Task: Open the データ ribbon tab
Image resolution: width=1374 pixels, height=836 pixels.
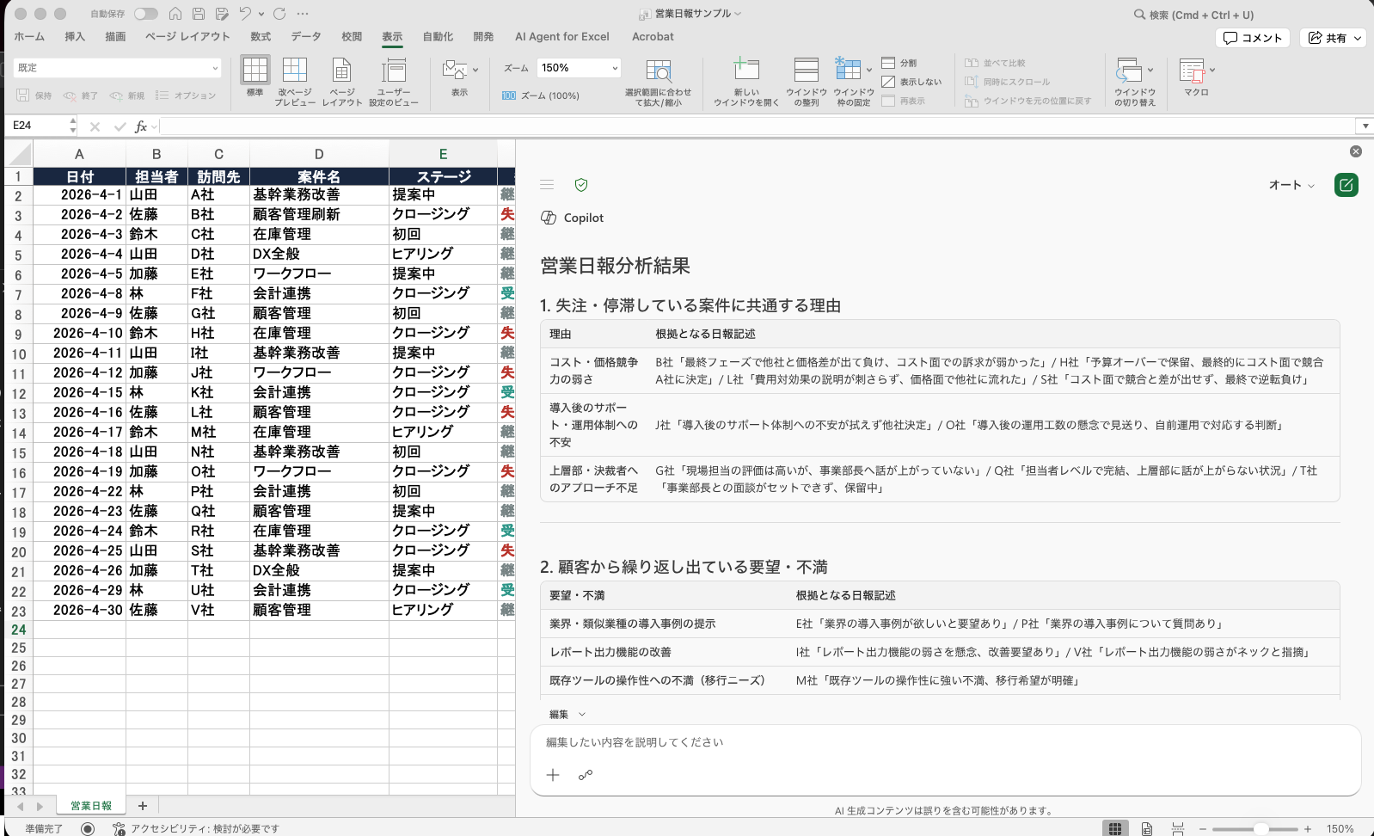Action: point(306,36)
